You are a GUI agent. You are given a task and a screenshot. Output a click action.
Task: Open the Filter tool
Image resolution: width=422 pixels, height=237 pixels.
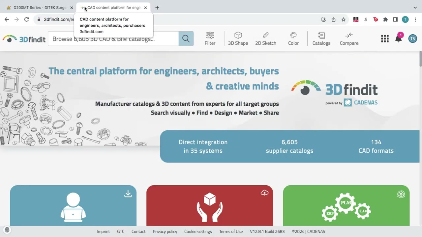[x=210, y=39]
